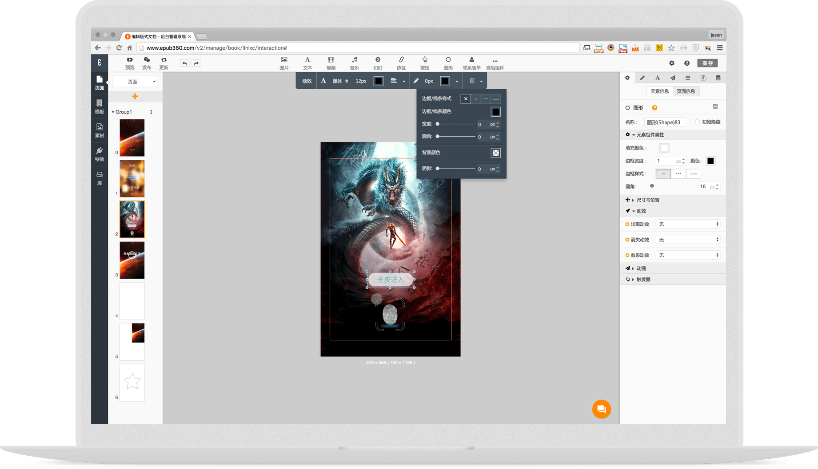Screen dimensions: 818x469
Task: Click the undo arrow button
Action: [x=184, y=63]
